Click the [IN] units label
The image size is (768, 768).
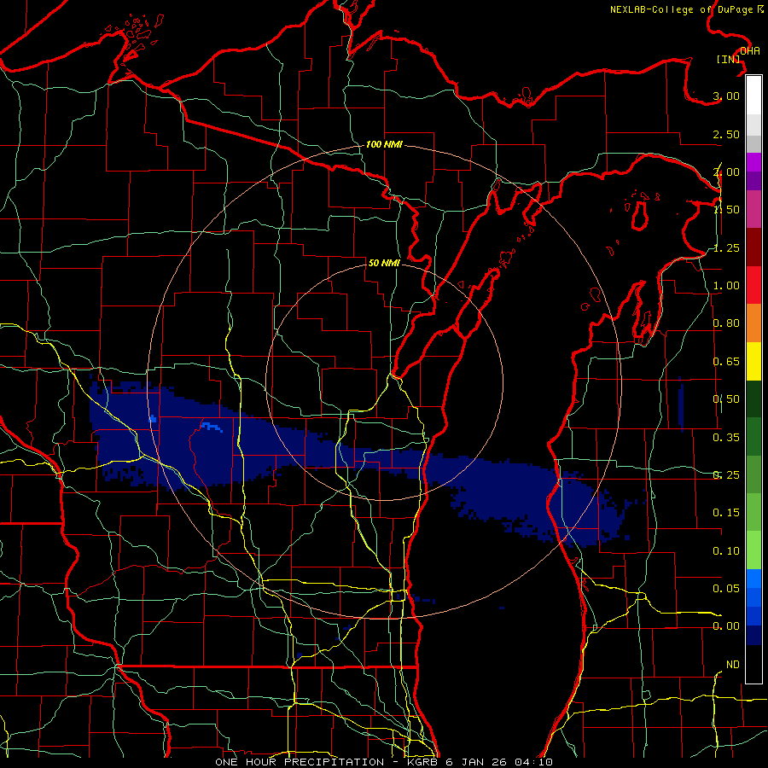(x=729, y=59)
